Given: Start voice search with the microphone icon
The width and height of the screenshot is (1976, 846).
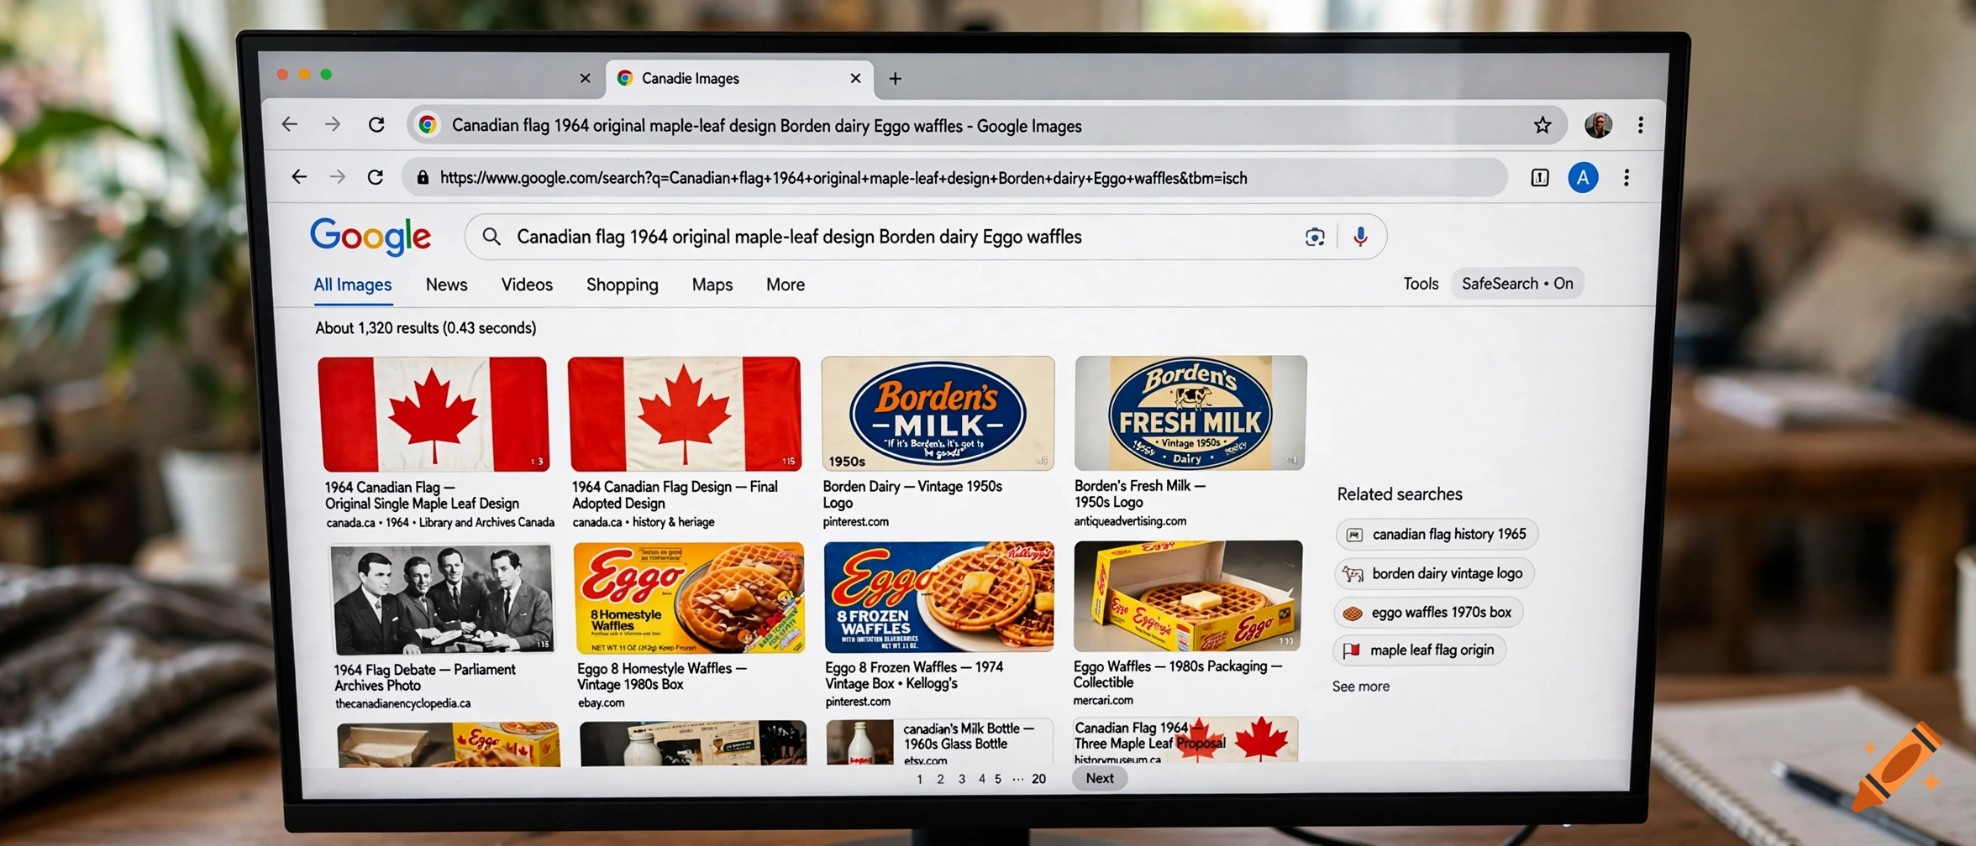Looking at the screenshot, I should (x=1360, y=238).
